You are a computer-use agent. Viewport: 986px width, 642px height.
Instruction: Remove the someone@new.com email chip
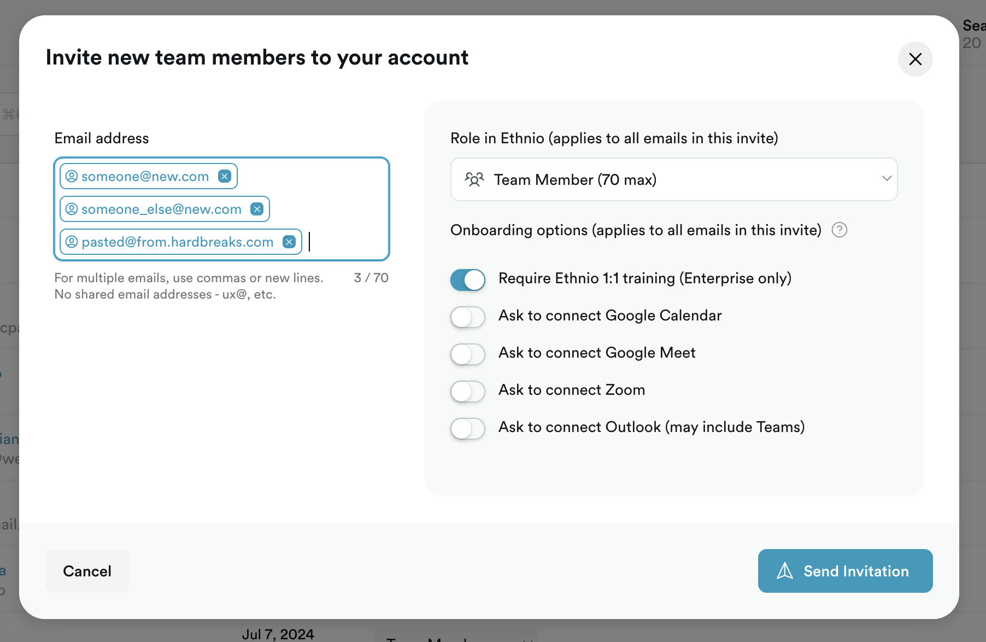pyautogui.click(x=224, y=176)
